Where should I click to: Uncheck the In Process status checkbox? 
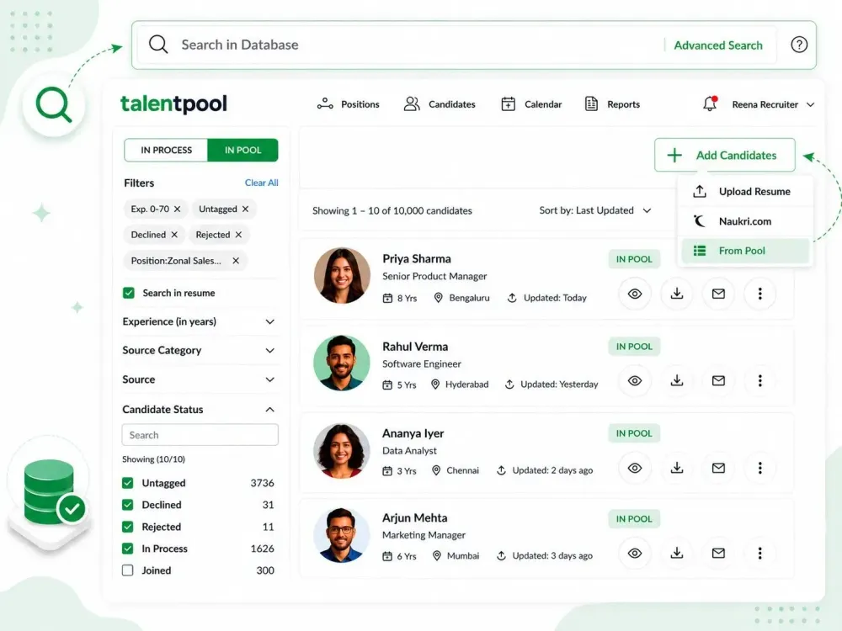pos(127,549)
